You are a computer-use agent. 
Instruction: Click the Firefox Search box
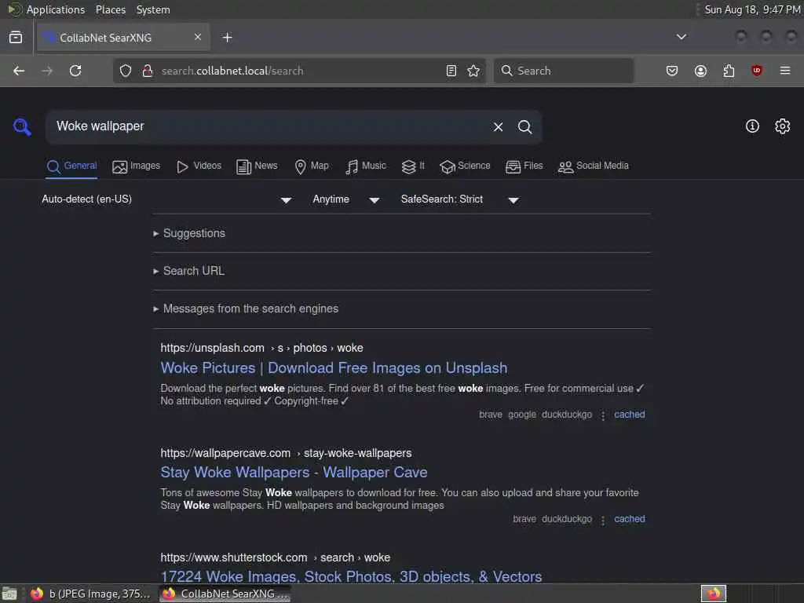pos(564,71)
